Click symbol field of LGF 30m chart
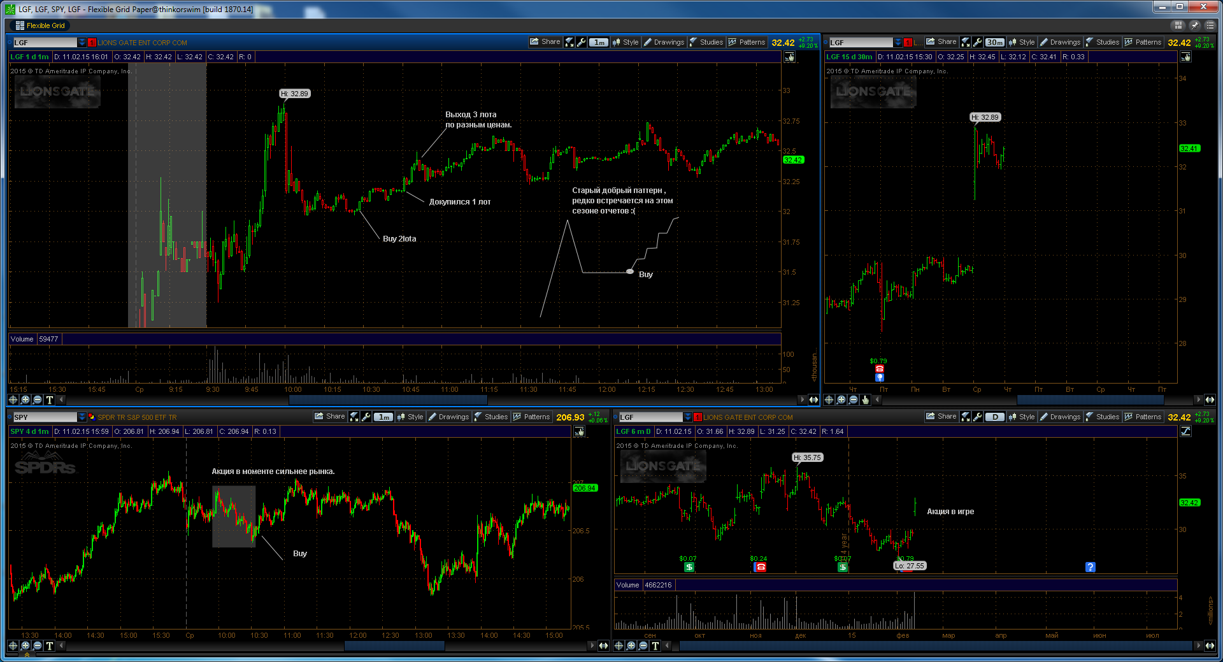This screenshot has width=1223, height=662. (x=861, y=42)
